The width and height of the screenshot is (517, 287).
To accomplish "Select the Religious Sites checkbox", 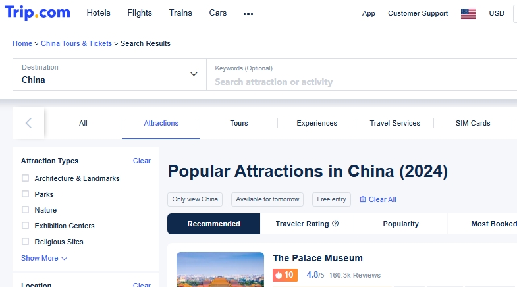I will point(26,242).
